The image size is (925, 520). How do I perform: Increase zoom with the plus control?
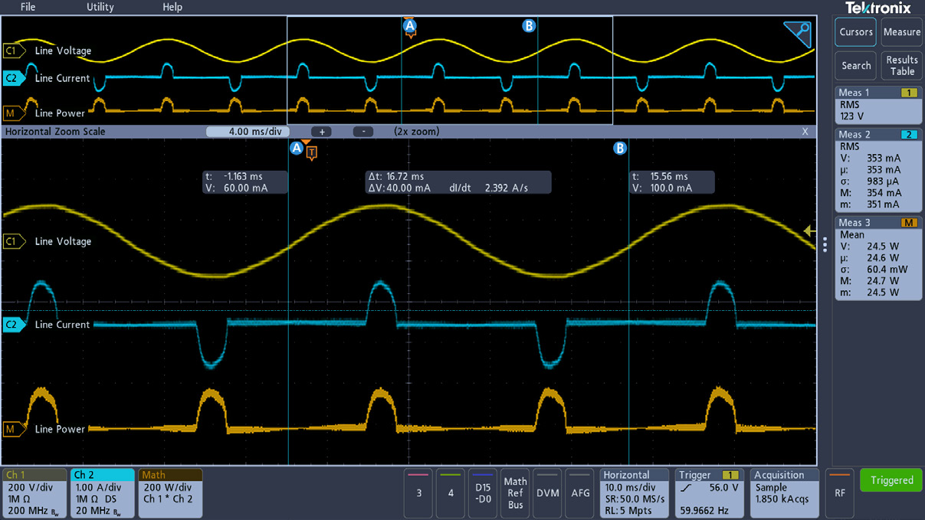point(321,131)
